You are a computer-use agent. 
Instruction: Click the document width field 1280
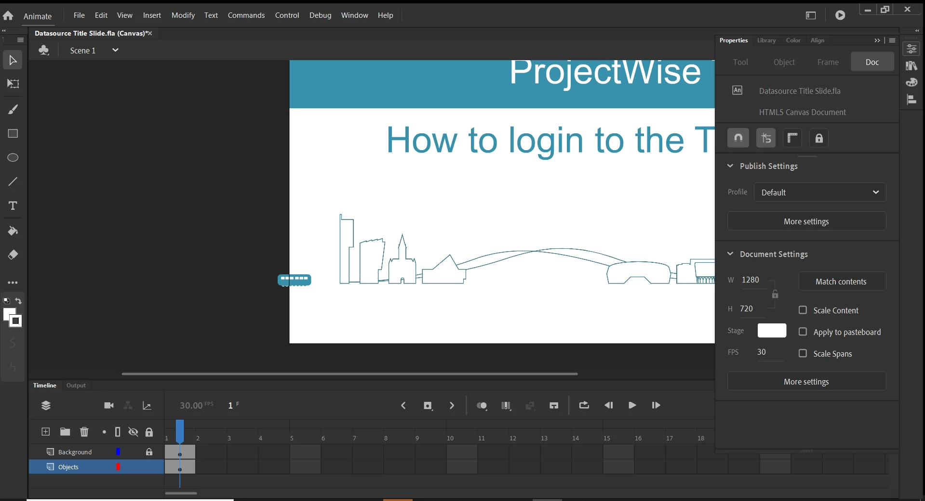pyautogui.click(x=753, y=280)
